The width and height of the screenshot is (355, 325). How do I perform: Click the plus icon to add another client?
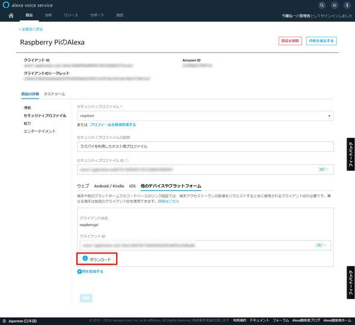(x=79, y=271)
